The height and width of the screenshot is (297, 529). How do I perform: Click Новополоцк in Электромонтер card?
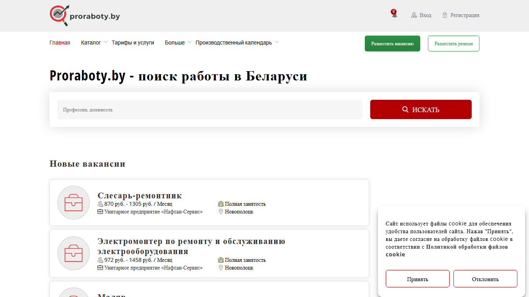coord(239,268)
